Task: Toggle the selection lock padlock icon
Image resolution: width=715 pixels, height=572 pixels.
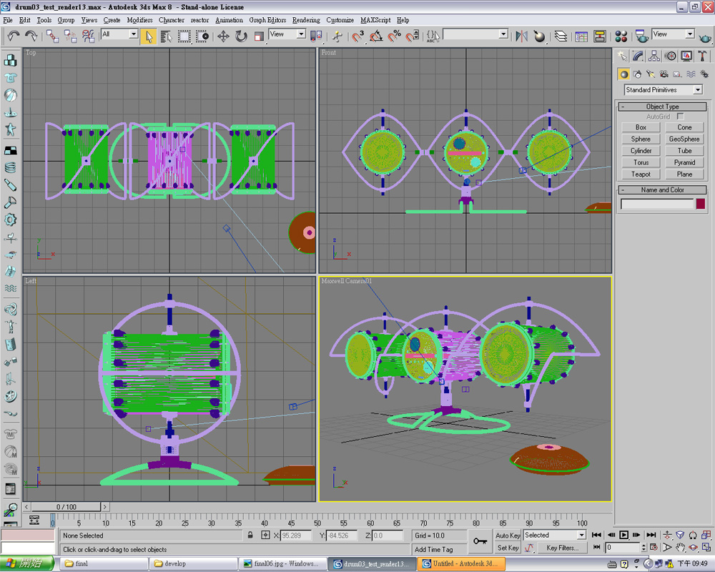Action: tap(250, 535)
